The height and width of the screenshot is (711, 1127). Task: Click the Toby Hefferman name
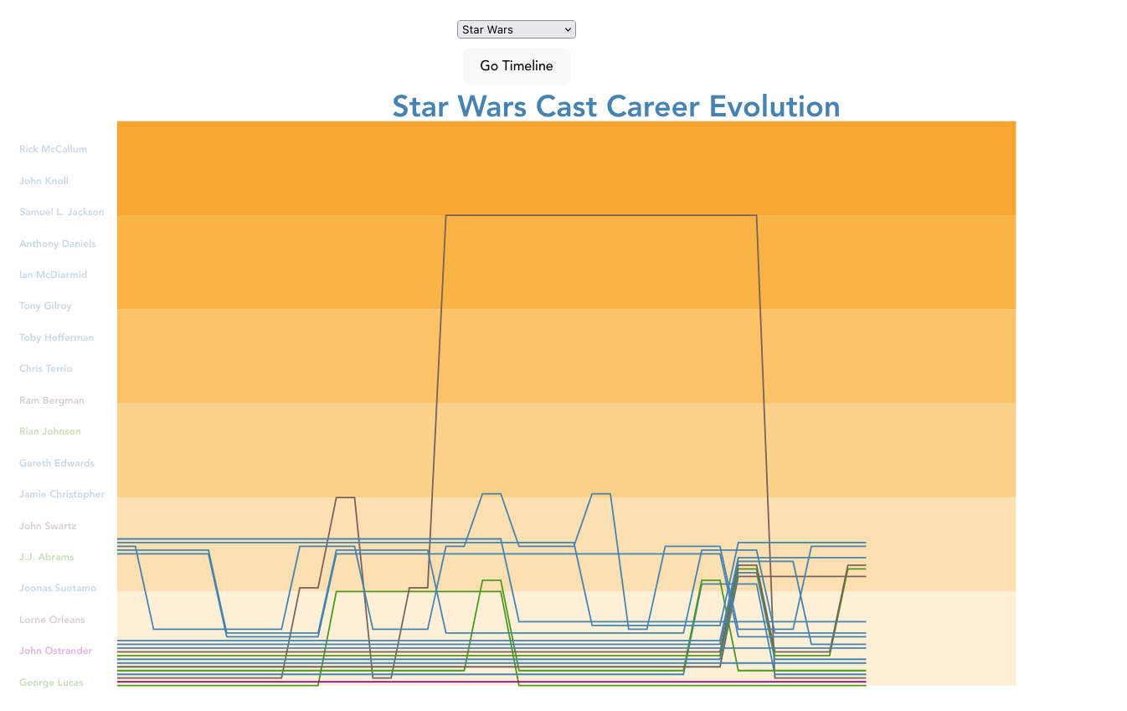tap(57, 337)
